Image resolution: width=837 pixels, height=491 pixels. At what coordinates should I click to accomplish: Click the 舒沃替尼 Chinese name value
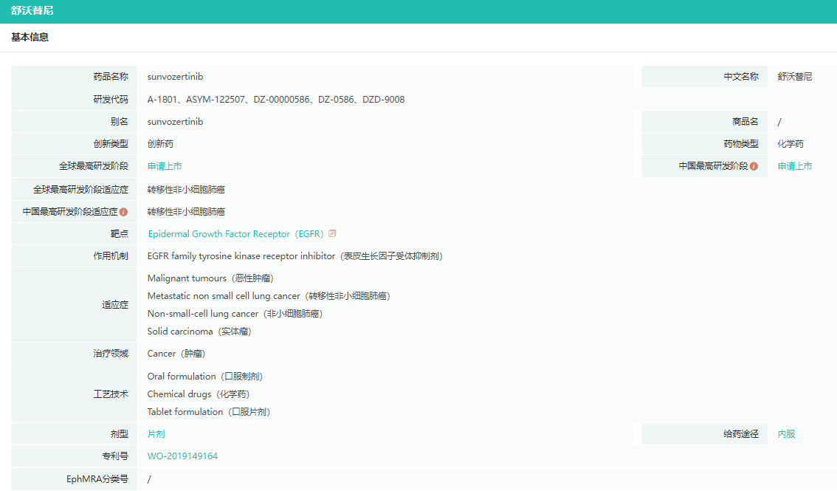[x=795, y=77]
